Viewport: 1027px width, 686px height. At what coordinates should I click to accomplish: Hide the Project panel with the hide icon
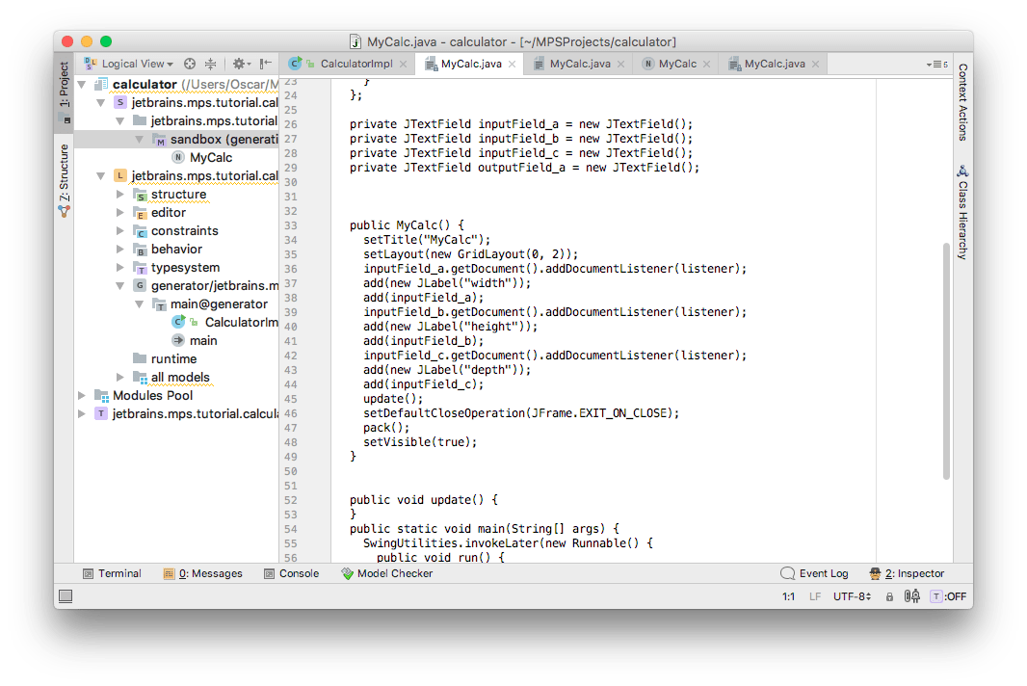click(x=267, y=64)
